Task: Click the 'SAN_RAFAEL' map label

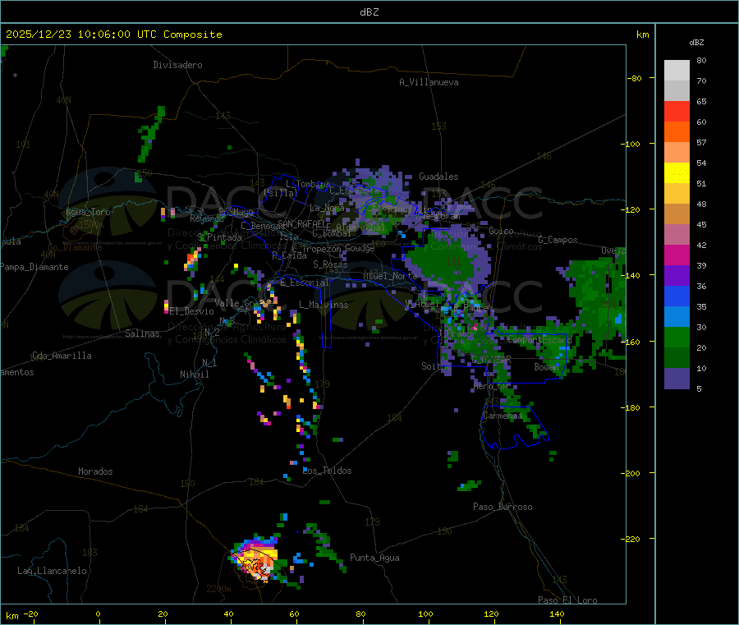Action: pos(302,223)
